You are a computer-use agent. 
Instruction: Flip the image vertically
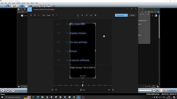(113, 90)
